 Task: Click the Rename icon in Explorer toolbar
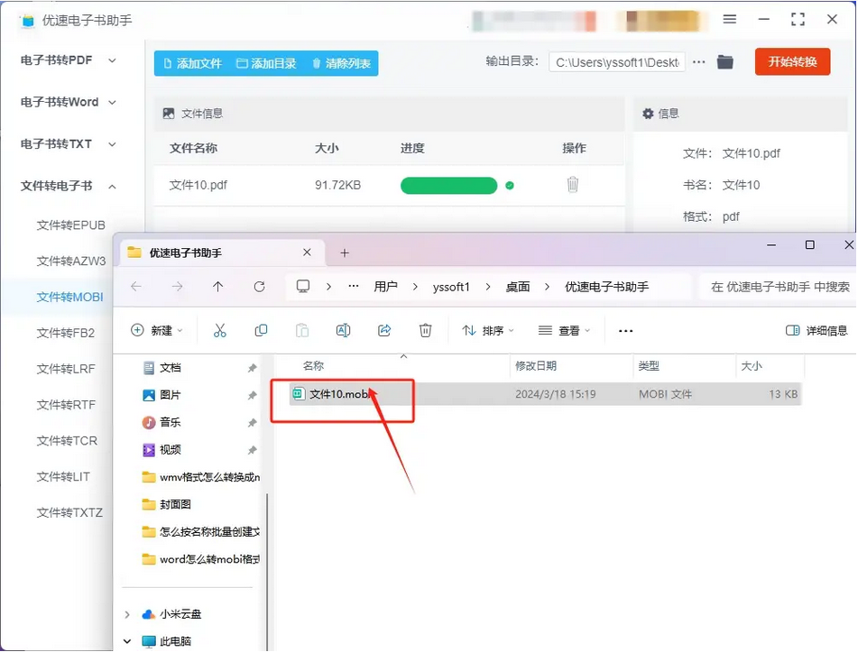coord(343,330)
